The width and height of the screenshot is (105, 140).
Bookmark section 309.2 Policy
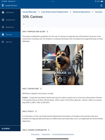[36, 111]
